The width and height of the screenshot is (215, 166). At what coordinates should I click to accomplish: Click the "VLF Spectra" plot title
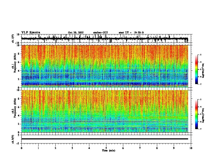[x=31, y=33]
